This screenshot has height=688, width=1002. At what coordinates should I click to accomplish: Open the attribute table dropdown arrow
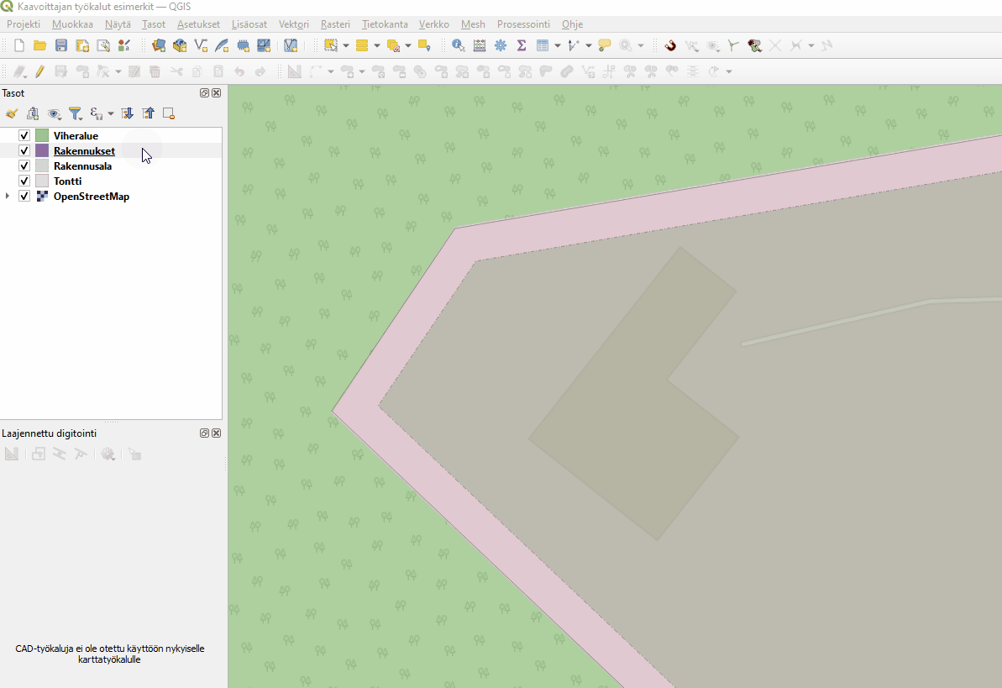coord(557,45)
